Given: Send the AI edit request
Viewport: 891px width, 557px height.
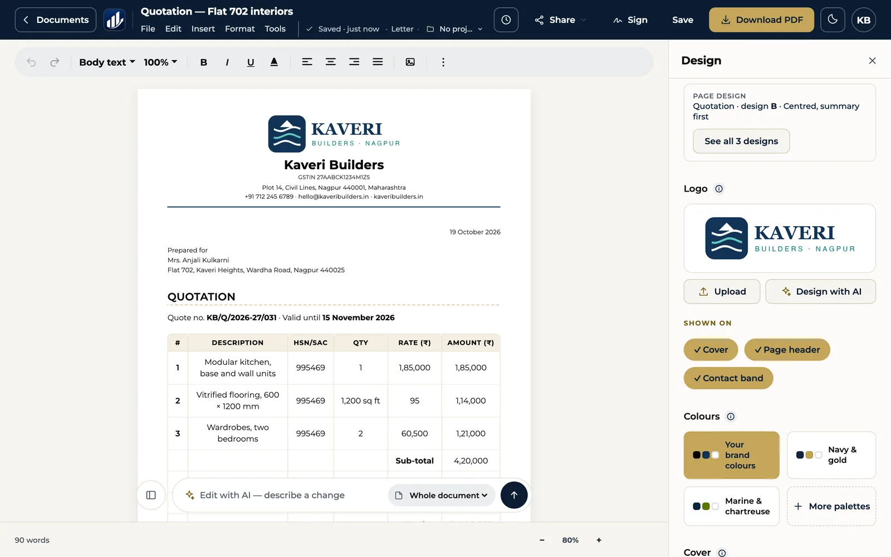Looking at the screenshot, I should pos(514,495).
